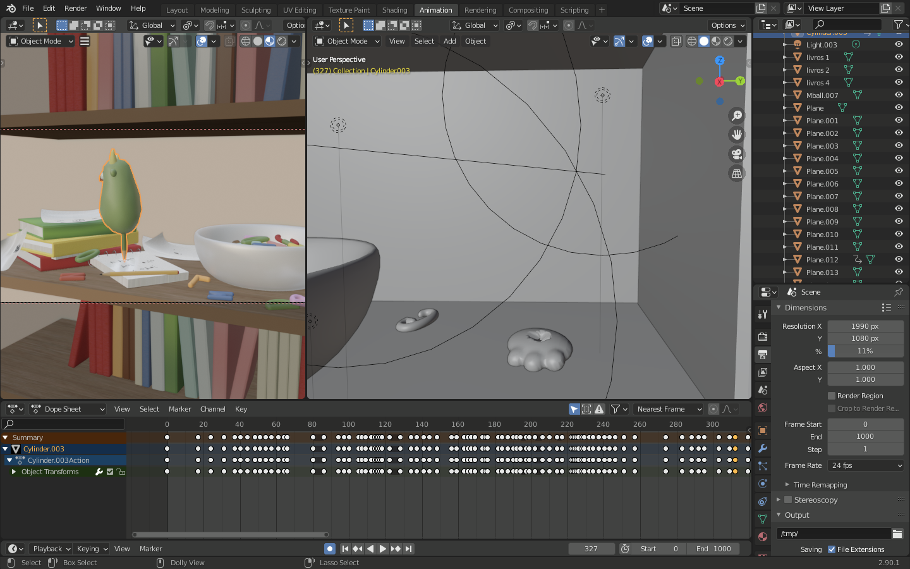The height and width of the screenshot is (569, 910).
Task: Open the Render properties tab icon
Action: click(x=763, y=337)
